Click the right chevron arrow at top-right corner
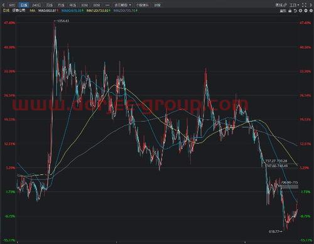This screenshot has height=244, width=314. (311, 5)
